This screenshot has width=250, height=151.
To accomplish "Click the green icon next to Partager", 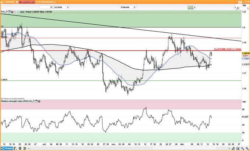I will [15, 148].
